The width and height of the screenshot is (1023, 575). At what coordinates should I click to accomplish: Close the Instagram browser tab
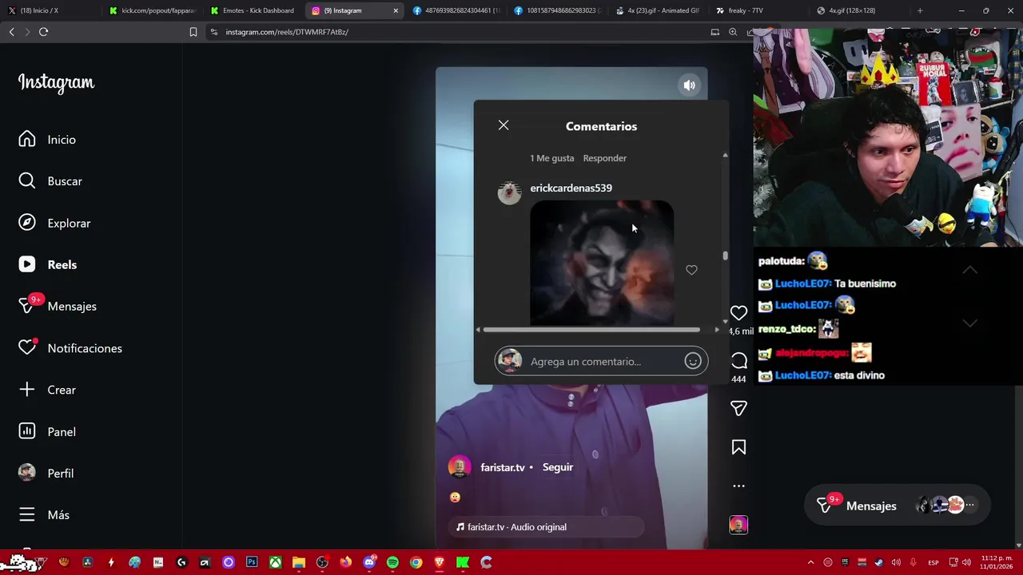pos(395,10)
